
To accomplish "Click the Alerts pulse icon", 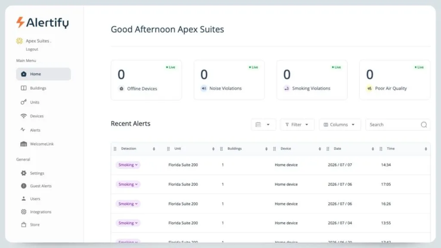I will pos(23,130).
